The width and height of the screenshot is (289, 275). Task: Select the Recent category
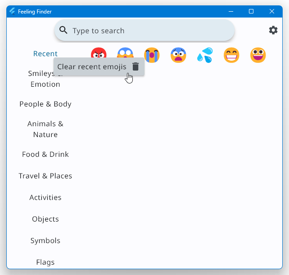[45, 54]
